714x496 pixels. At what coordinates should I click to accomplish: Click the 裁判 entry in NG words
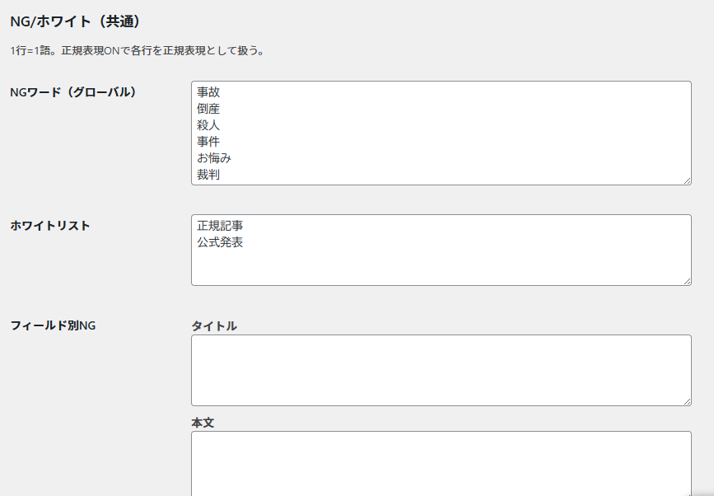click(x=208, y=175)
